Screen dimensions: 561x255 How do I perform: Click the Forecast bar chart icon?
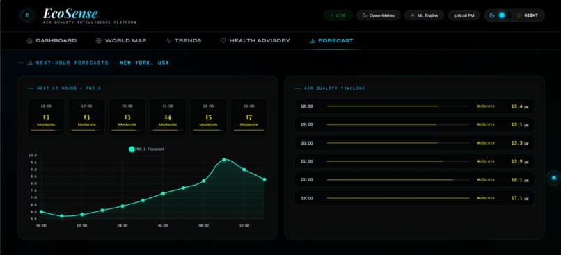312,41
